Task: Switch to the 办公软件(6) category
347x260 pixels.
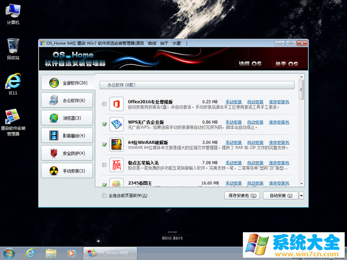Action: point(67,100)
